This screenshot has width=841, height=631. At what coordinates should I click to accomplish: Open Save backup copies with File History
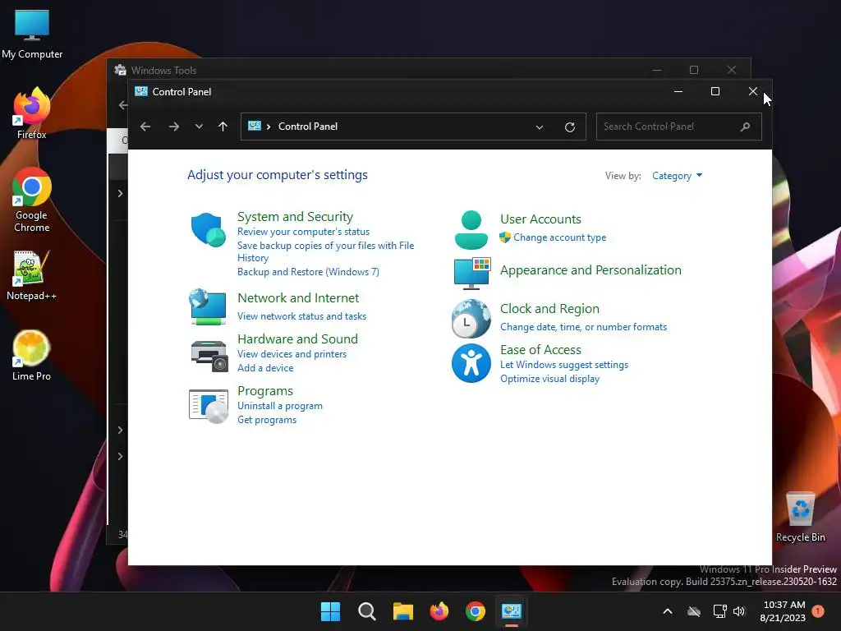325,251
